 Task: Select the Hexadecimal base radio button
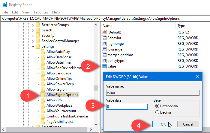[157, 106]
